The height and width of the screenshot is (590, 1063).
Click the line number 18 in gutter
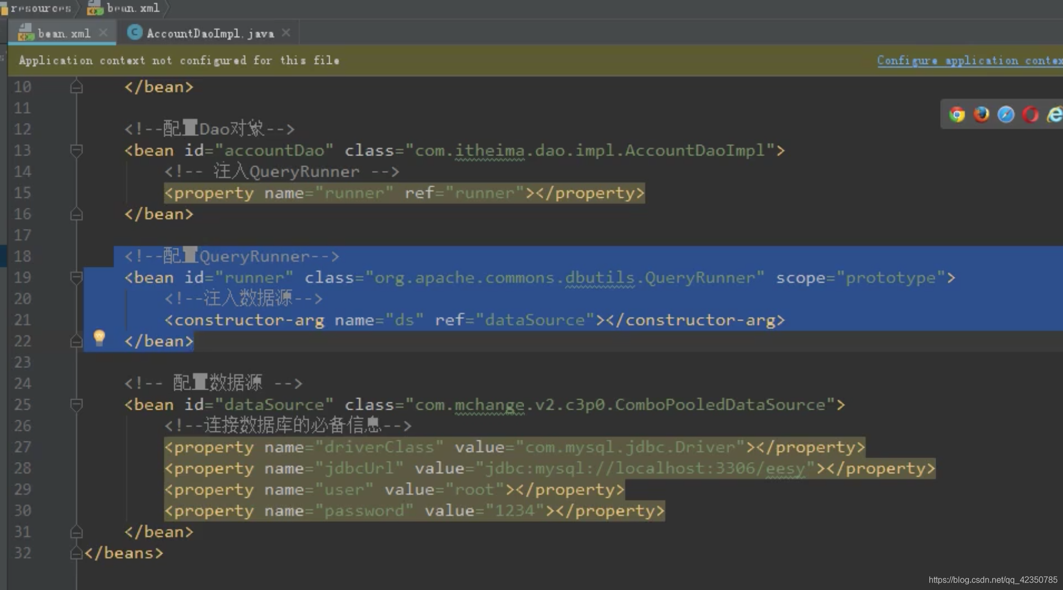click(x=22, y=256)
